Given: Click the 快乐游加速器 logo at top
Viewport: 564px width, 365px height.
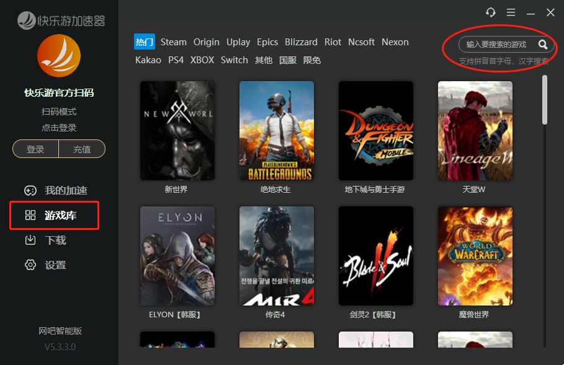Looking at the screenshot, I should [61, 20].
